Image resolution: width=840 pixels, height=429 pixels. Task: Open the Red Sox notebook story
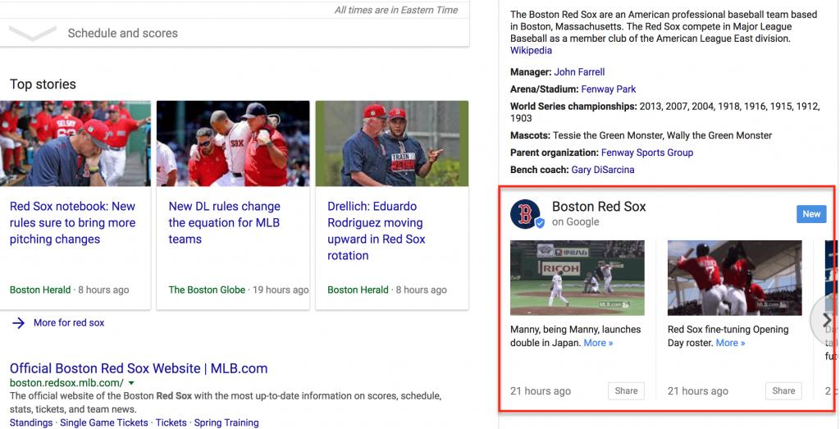72,222
